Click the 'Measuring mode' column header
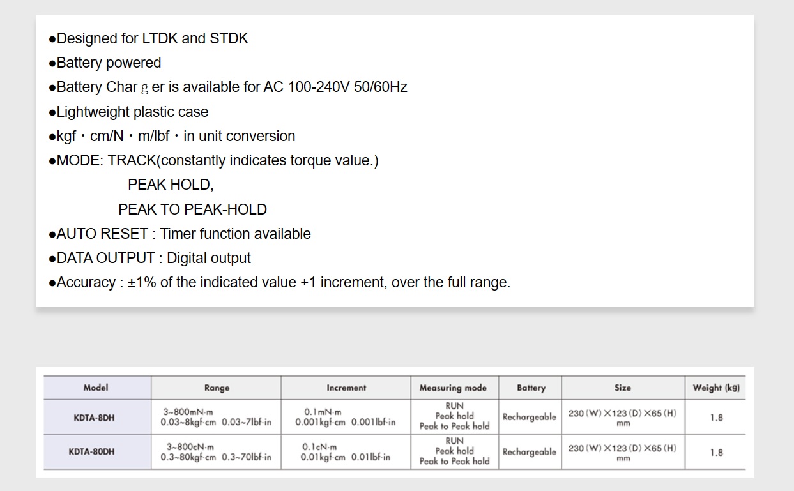Screen dimensions: 794x491 453,388
